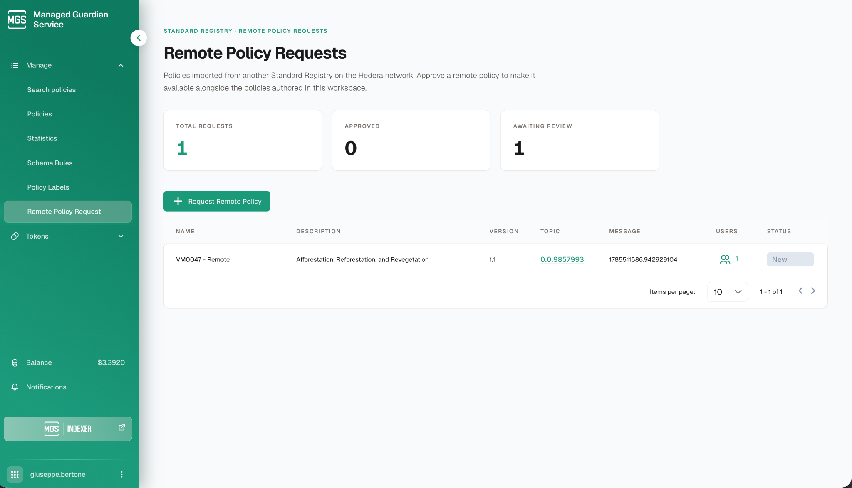Click the Notifications bell icon
Viewport: 852px width, 488px height.
(x=15, y=387)
